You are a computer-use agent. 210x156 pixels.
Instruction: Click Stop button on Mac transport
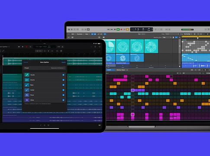[115, 29]
